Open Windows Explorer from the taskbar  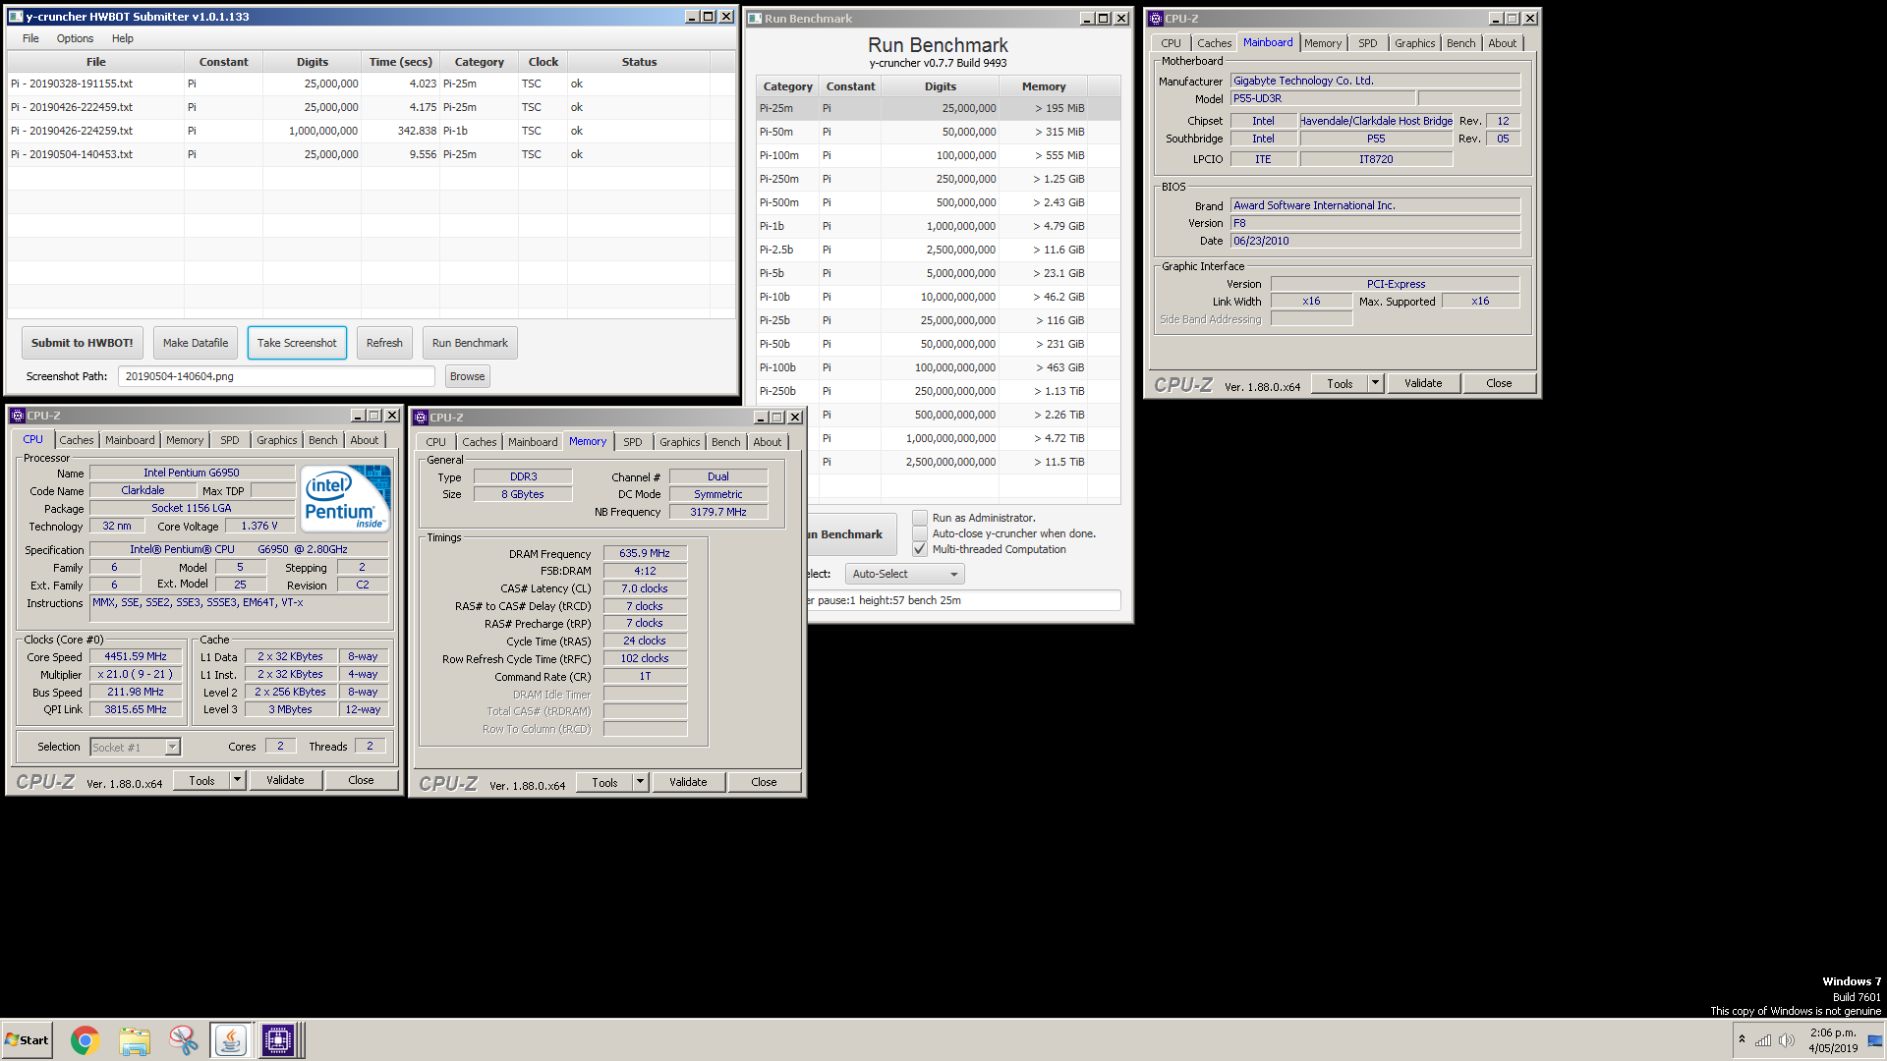[x=135, y=1040]
